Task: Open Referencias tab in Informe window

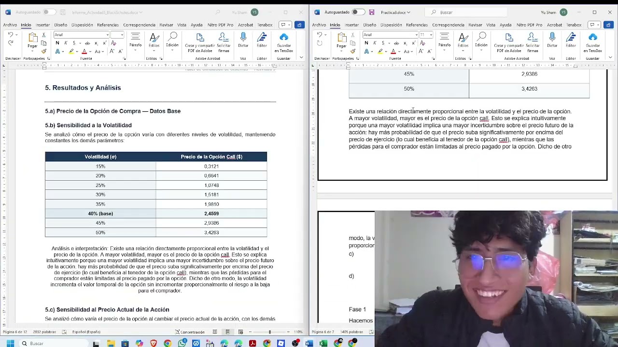Action: click(x=108, y=25)
